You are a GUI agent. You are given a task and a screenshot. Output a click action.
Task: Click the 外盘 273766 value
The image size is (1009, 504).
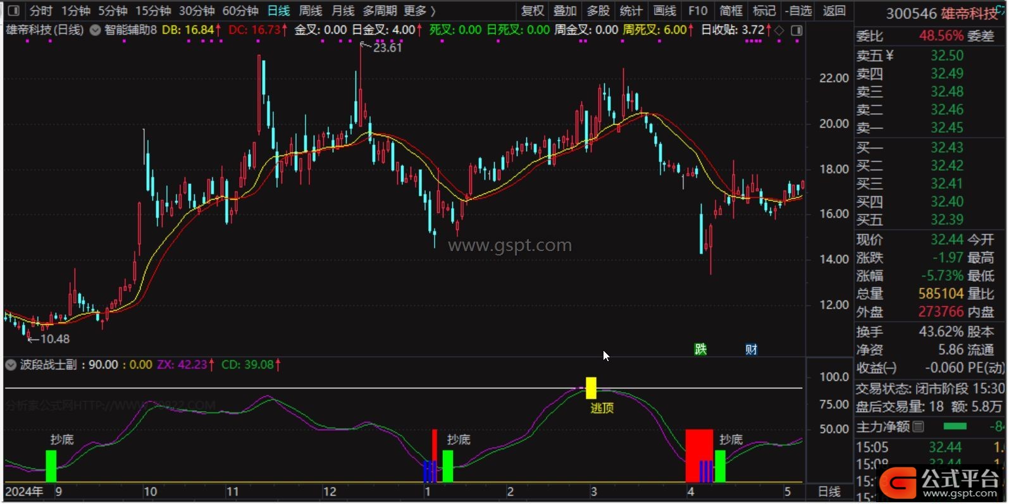[941, 312]
